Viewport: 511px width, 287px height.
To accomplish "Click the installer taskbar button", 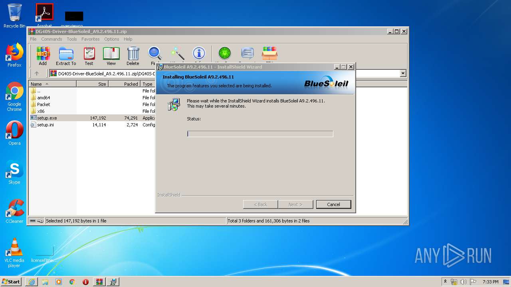I will pyautogui.click(x=113, y=282).
